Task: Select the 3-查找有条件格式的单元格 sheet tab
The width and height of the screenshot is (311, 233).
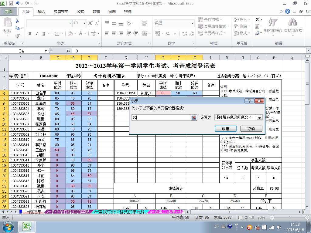Action: 120,212
